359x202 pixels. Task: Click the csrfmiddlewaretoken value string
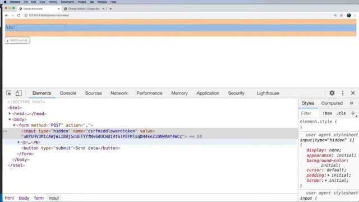coord(103,136)
